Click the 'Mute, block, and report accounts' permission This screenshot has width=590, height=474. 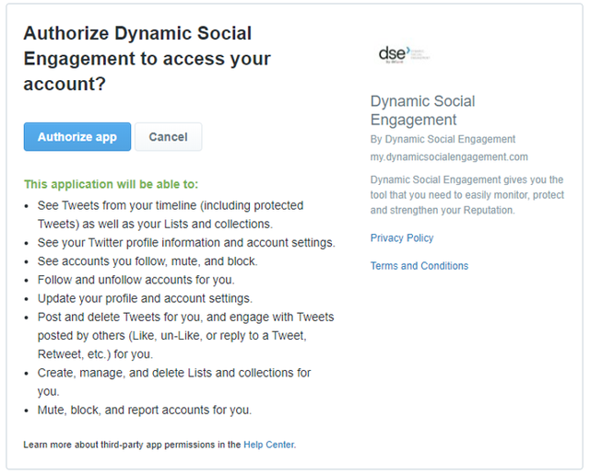tap(145, 410)
